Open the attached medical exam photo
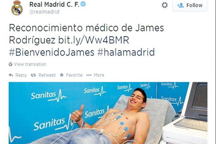 (108, 113)
